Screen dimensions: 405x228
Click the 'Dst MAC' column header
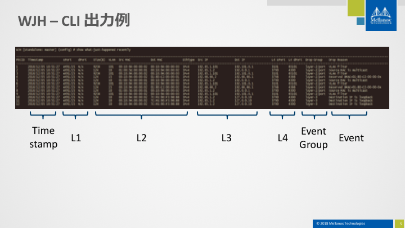click(156, 60)
